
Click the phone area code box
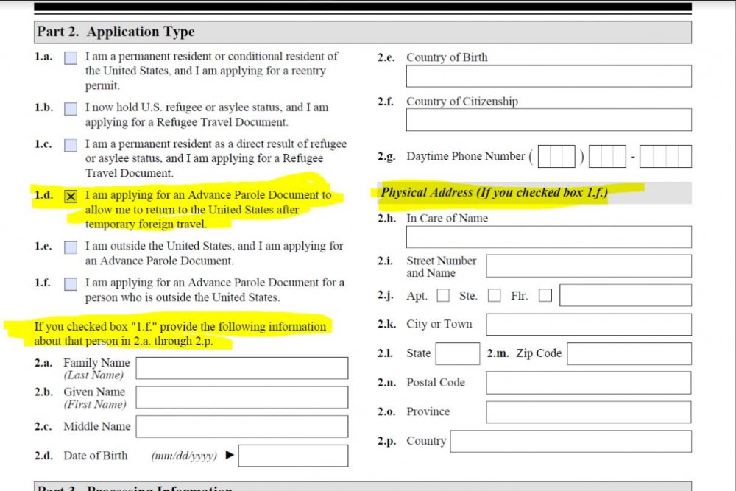click(x=556, y=156)
